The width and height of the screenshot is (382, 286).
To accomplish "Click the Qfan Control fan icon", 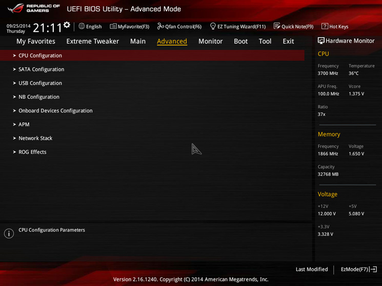I will 160,26.
